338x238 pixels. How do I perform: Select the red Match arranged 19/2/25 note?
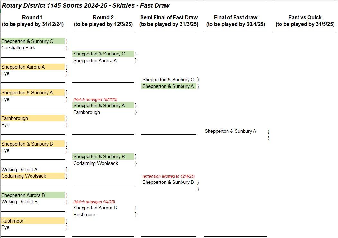95,100
